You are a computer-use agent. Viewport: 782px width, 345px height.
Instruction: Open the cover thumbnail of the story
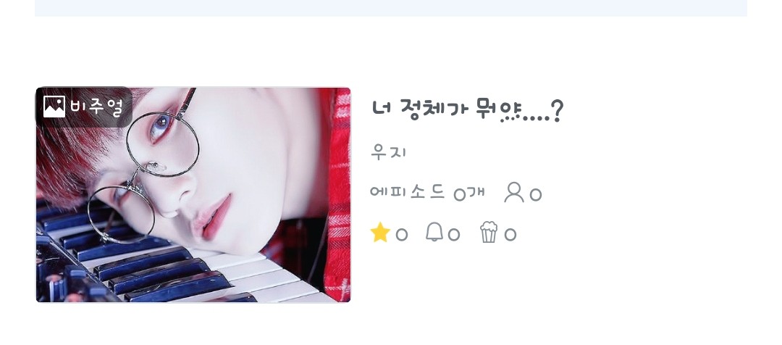point(193,195)
